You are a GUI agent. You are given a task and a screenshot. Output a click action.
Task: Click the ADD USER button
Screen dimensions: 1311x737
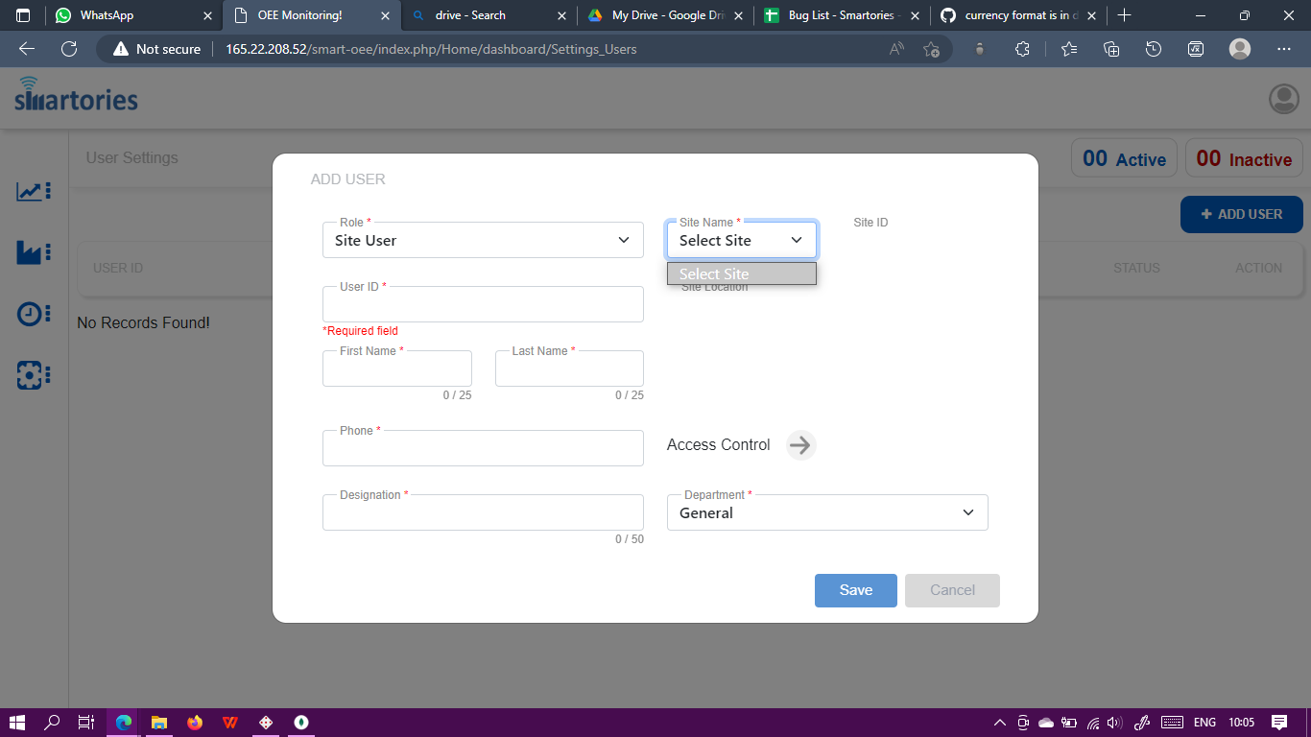[x=1241, y=214]
